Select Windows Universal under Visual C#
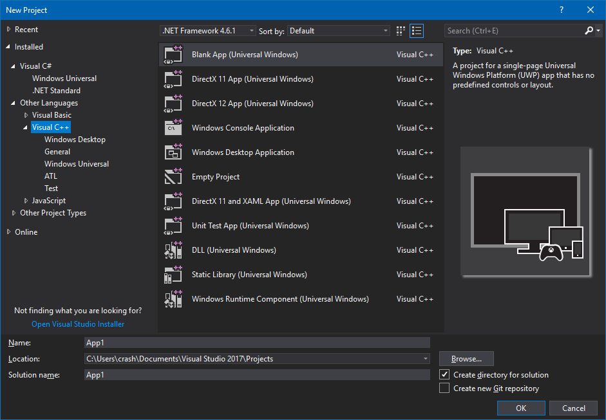This screenshot has width=606, height=420. [64, 78]
